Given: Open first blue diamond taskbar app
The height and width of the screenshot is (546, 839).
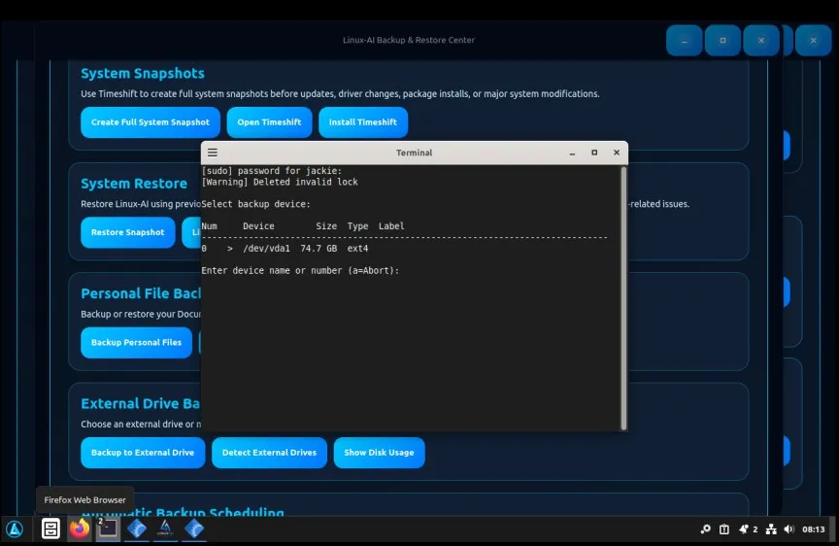Looking at the screenshot, I should point(137,529).
